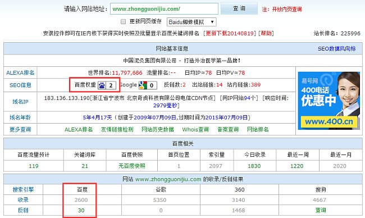This screenshot has height=218, width=365.
Task: Click the 搜索引擎 row label
Action: pos(23,189)
